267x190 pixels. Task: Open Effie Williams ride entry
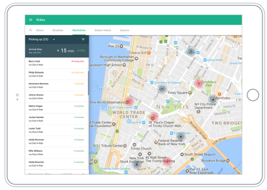57,152
